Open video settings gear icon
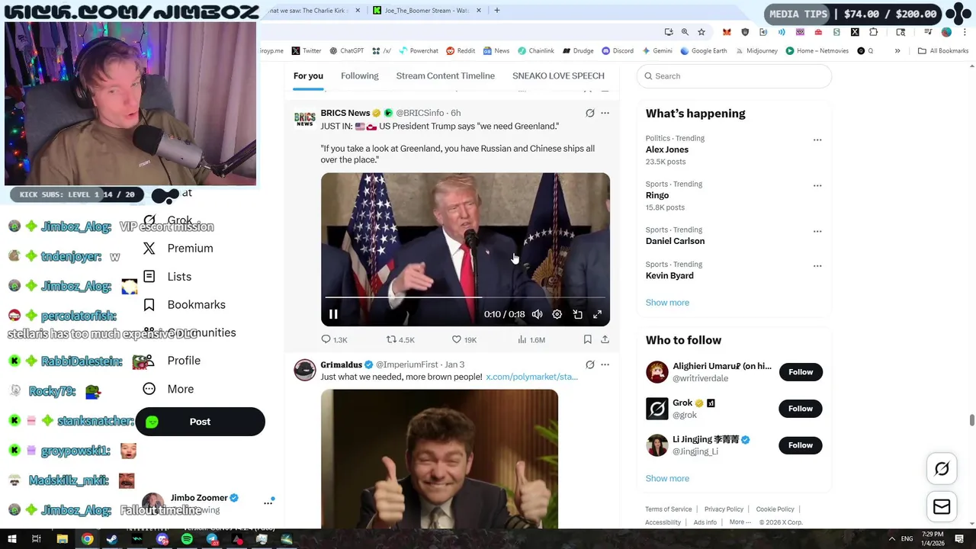 pos(557,314)
